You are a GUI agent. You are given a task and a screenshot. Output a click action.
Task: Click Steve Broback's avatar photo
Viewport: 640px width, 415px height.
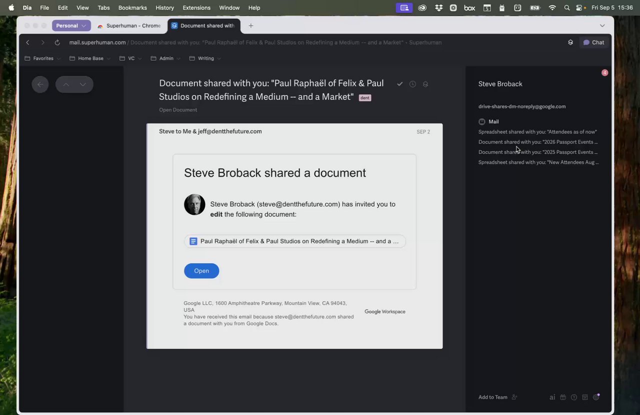point(194,204)
